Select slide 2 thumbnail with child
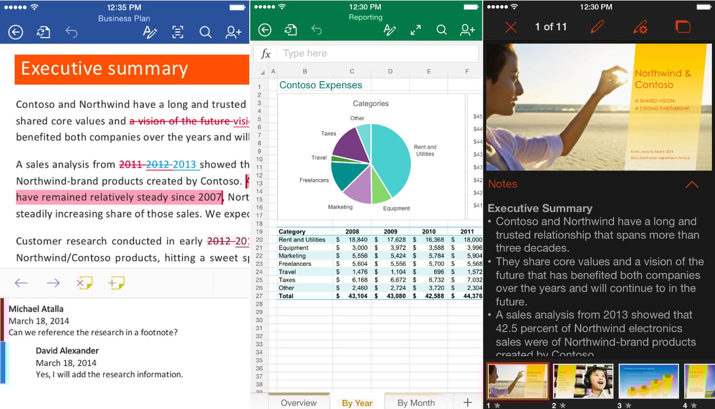This screenshot has height=409, width=715. coord(584,381)
